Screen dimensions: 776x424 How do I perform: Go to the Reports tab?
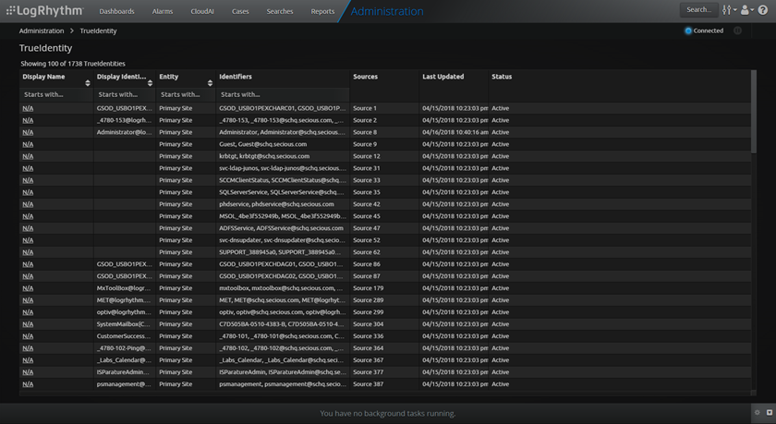pyautogui.click(x=322, y=11)
